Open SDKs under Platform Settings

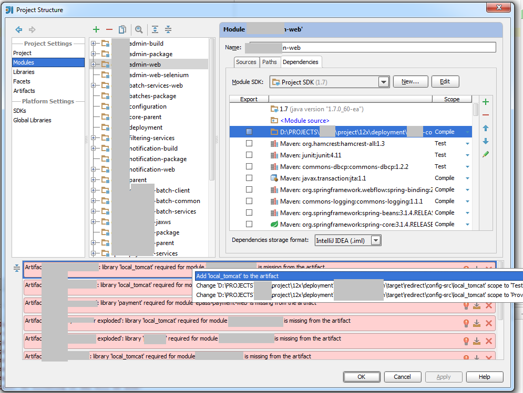[x=19, y=111]
